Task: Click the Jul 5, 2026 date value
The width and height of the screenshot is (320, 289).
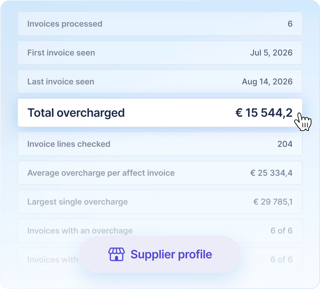Action: [271, 53]
